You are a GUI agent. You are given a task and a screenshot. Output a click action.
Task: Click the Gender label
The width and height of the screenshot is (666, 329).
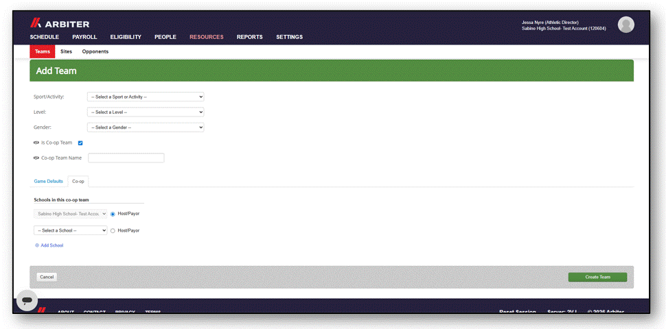click(x=43, y=127)
